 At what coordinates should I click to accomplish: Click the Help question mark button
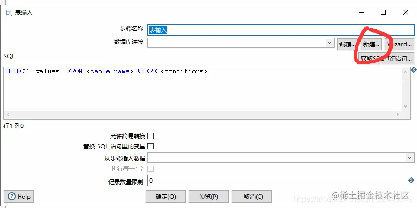pos(19,197)
